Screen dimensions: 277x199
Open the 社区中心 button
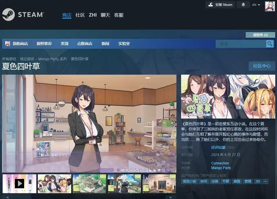click(x=262, y=66)
